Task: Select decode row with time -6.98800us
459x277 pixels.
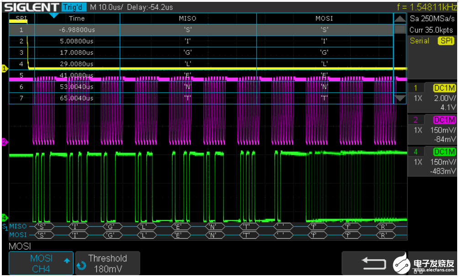Action: tap(201, 30)
